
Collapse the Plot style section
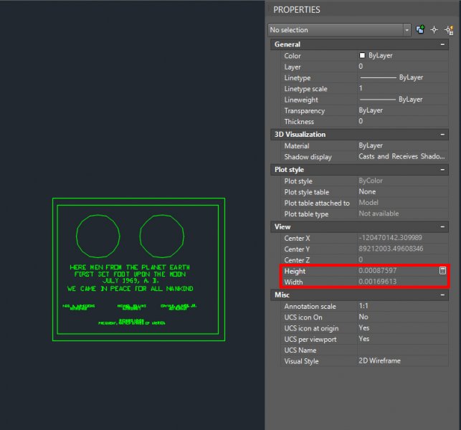442,170
